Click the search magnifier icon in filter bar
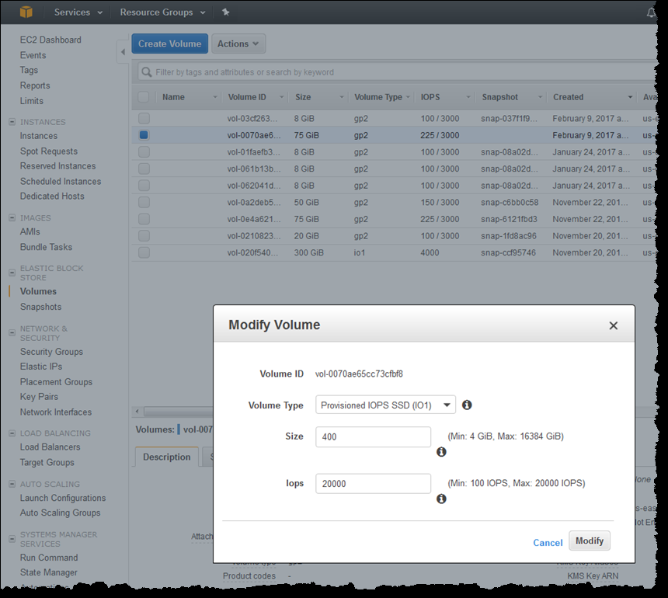 tap(147, 72)
